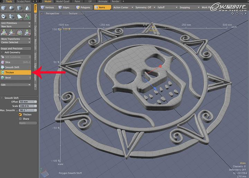249x178 pixels.
Task: Switch to the Model Quad tab
Action: [63, 1]
